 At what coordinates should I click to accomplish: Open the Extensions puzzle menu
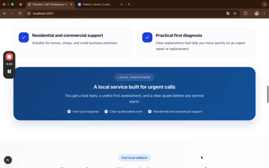(246, 13)
